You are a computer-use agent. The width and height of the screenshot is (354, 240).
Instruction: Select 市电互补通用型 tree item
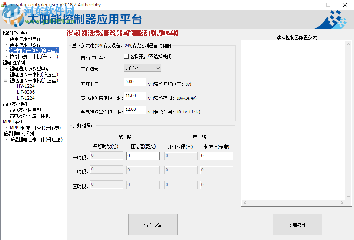(x=25, y=110)
